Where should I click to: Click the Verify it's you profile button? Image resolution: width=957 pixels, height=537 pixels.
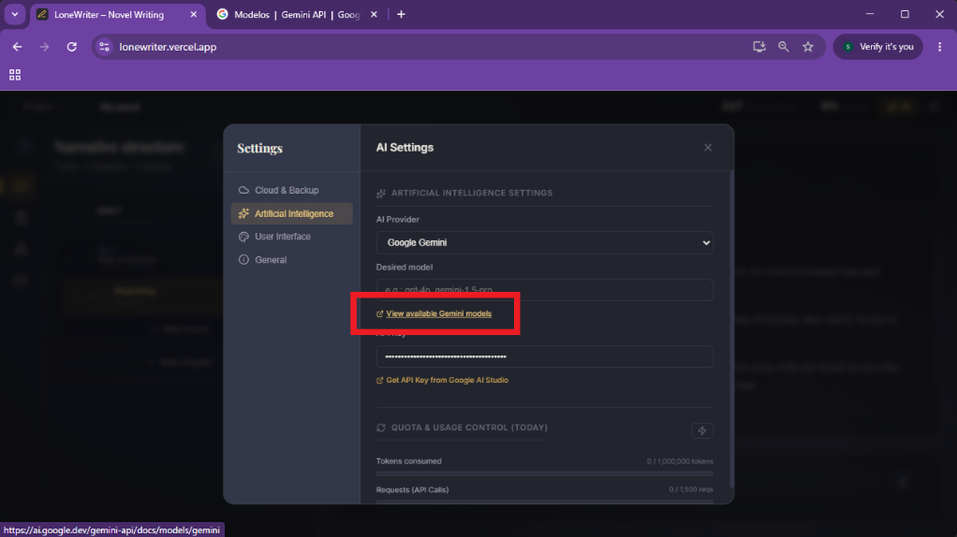click(878, 46)
